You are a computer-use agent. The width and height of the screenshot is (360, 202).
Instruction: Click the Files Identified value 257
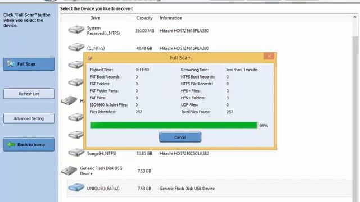(139, 112)
